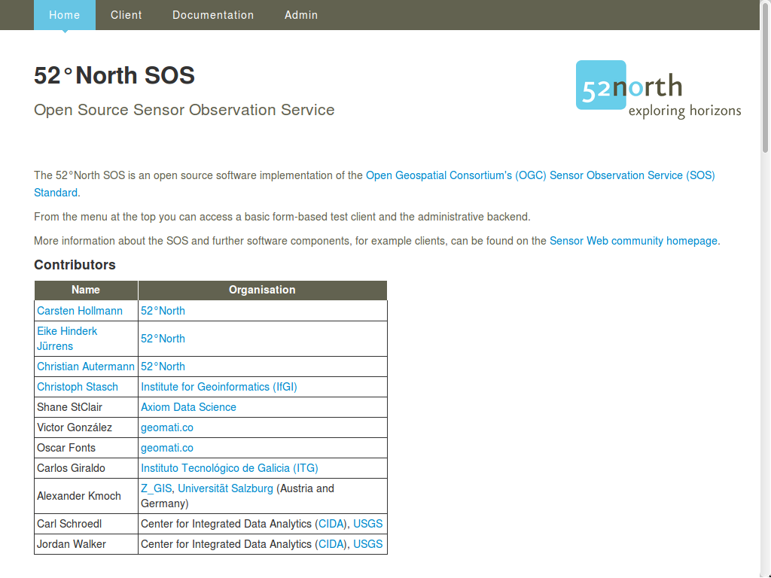Open the Z_GIS link
Image resolution: width=771 pixels, height=578 pixels.
click(157, 488)
